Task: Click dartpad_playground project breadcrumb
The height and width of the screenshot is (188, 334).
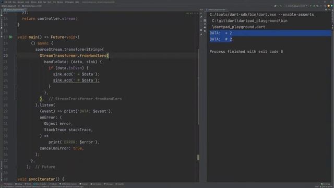Action: tap(9, 6)
